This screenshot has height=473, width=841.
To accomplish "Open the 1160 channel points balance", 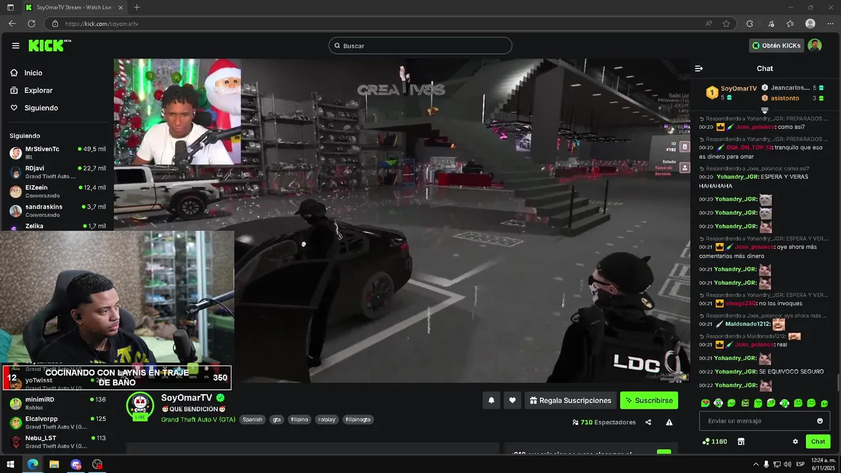I will click(715, 441).
